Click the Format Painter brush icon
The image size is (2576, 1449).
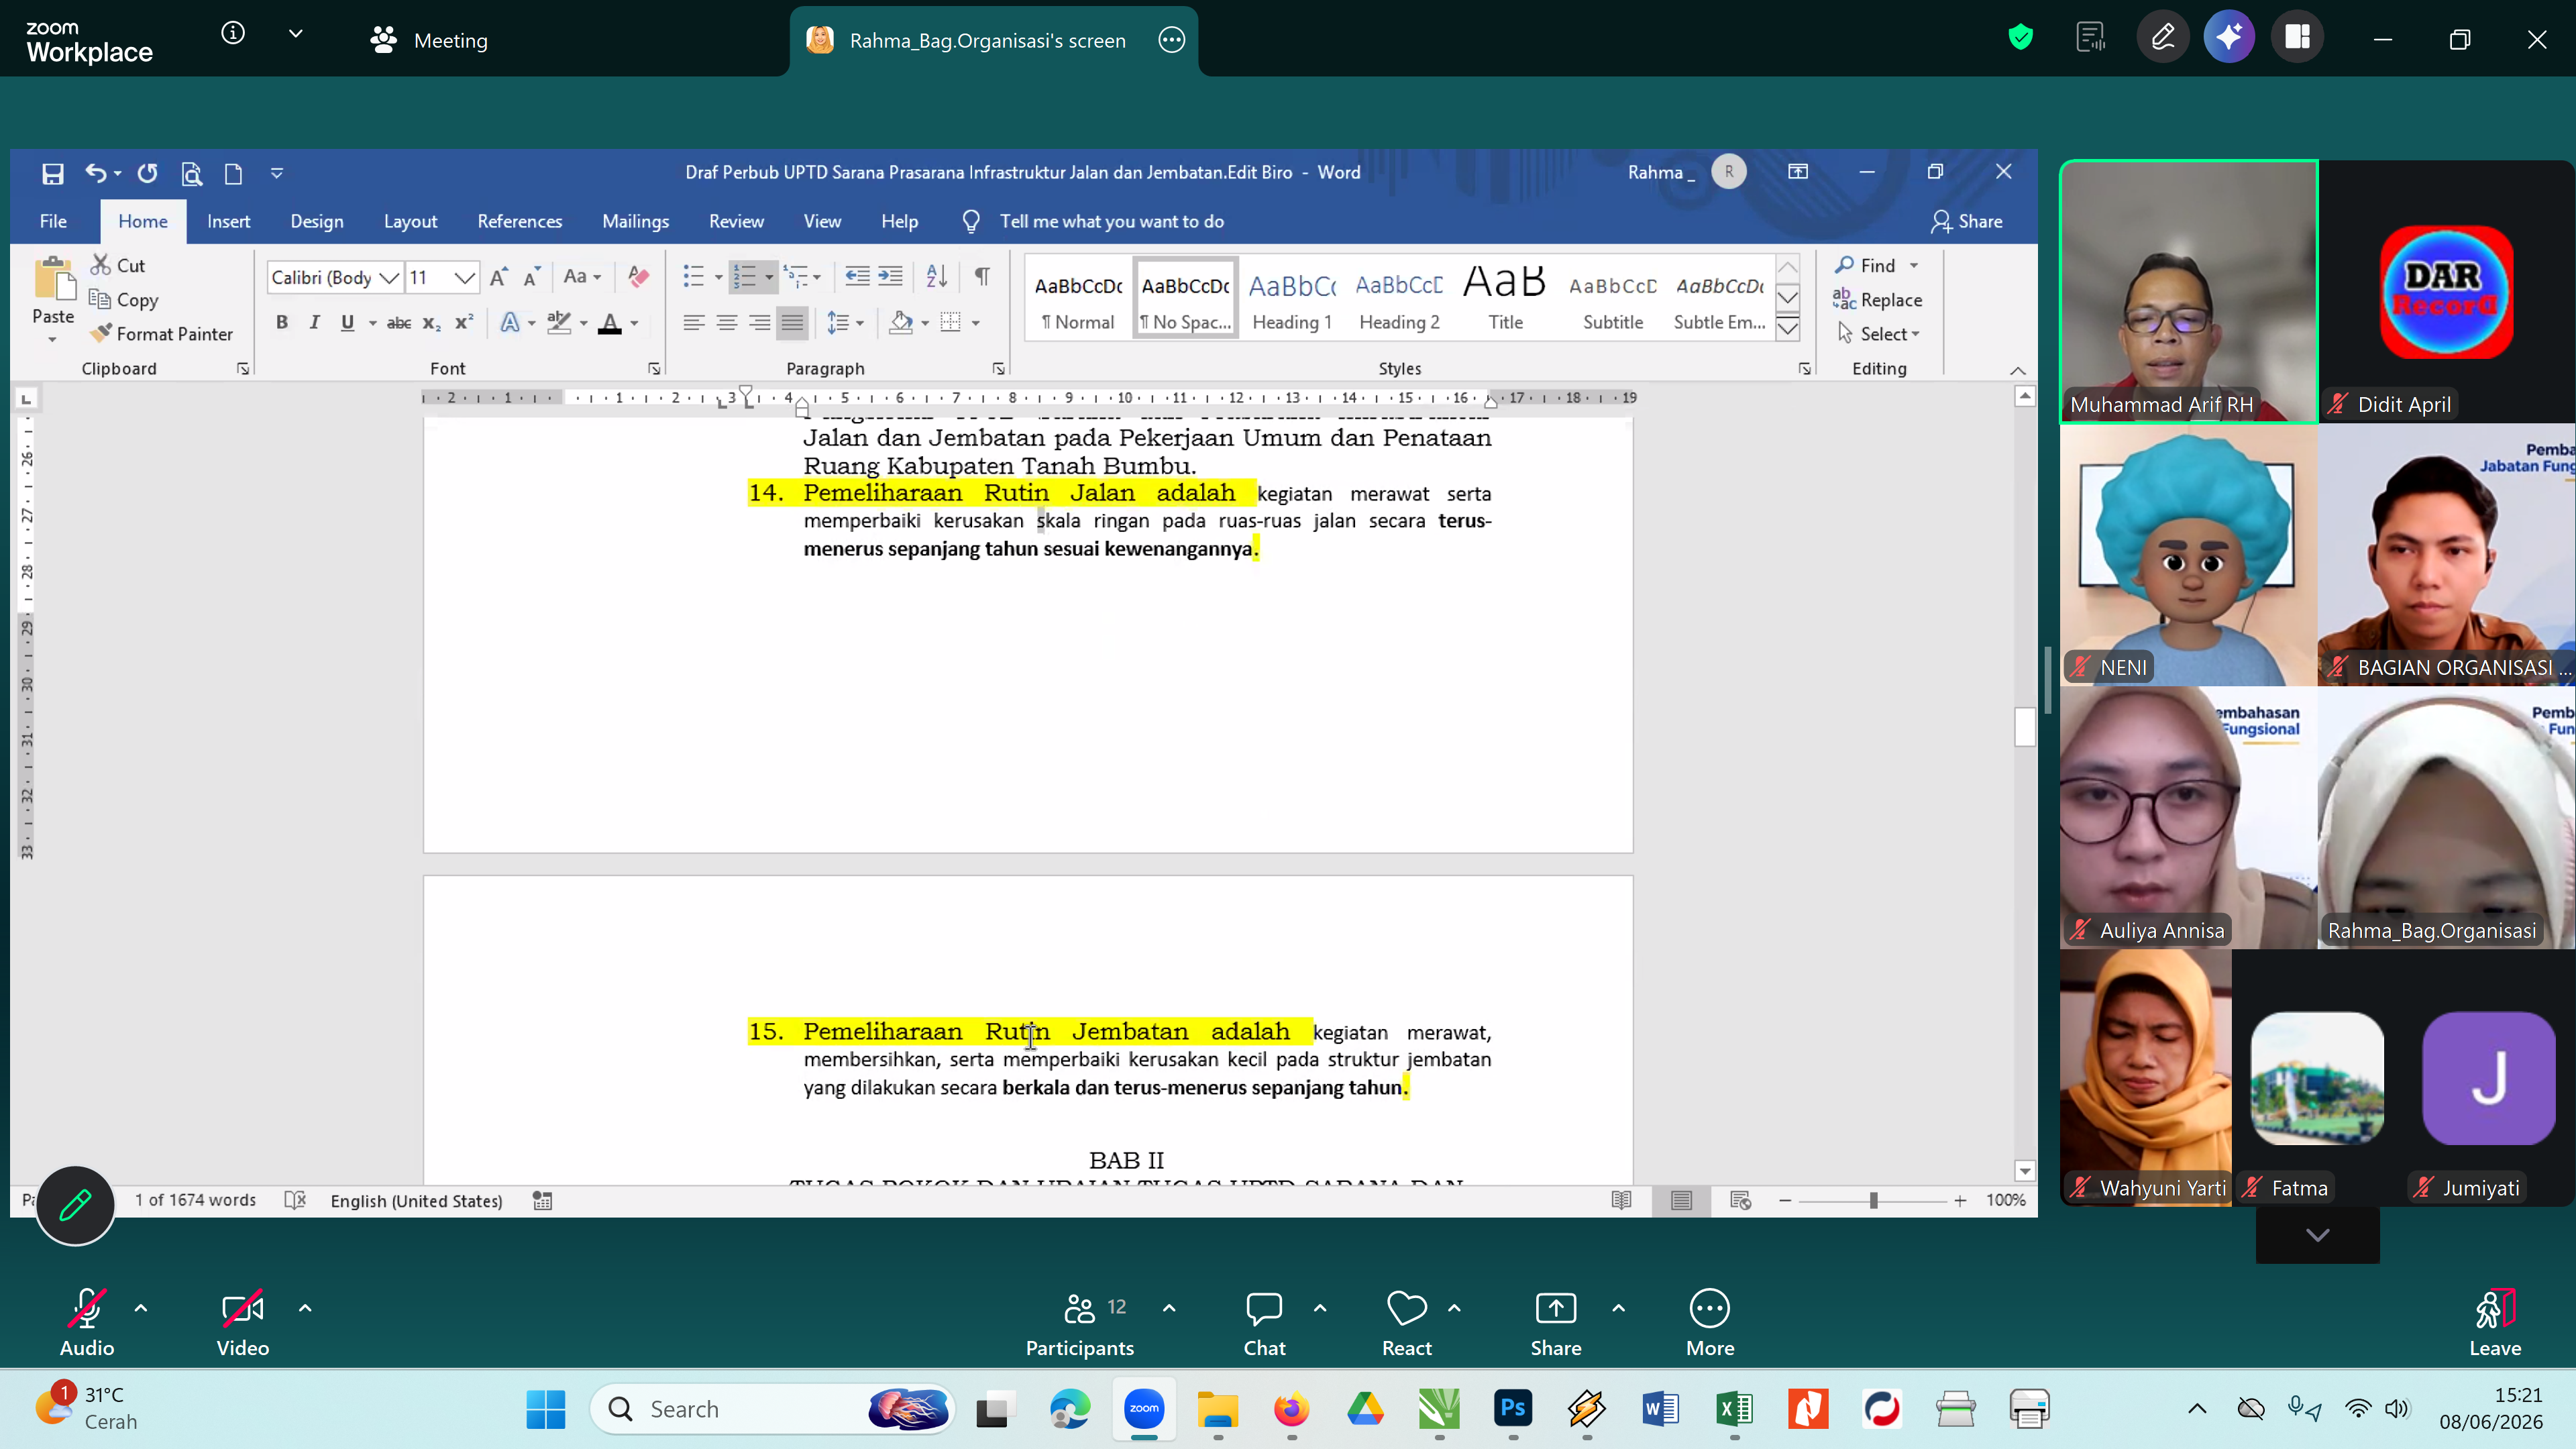coord(100,333)
